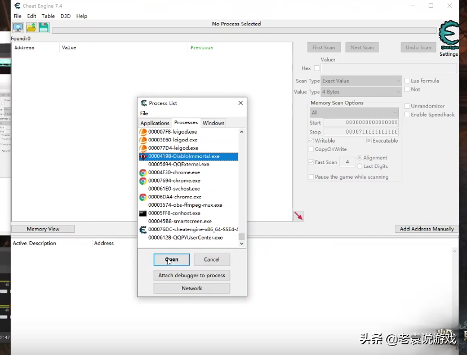
Task: Expand the Scan Type dropdown
Action: coord(361,81)
